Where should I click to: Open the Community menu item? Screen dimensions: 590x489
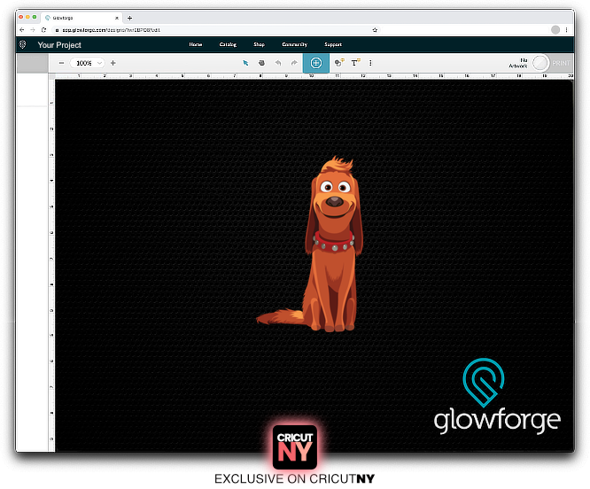click(294, 44)
